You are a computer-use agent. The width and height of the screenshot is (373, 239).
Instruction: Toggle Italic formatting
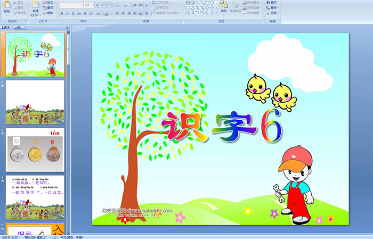coord(67,13)
